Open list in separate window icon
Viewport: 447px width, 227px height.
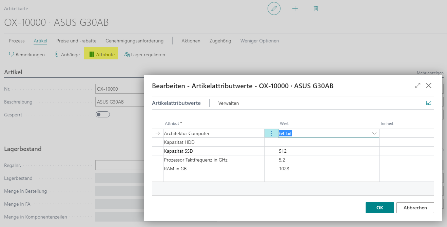(x=429, y=103)
